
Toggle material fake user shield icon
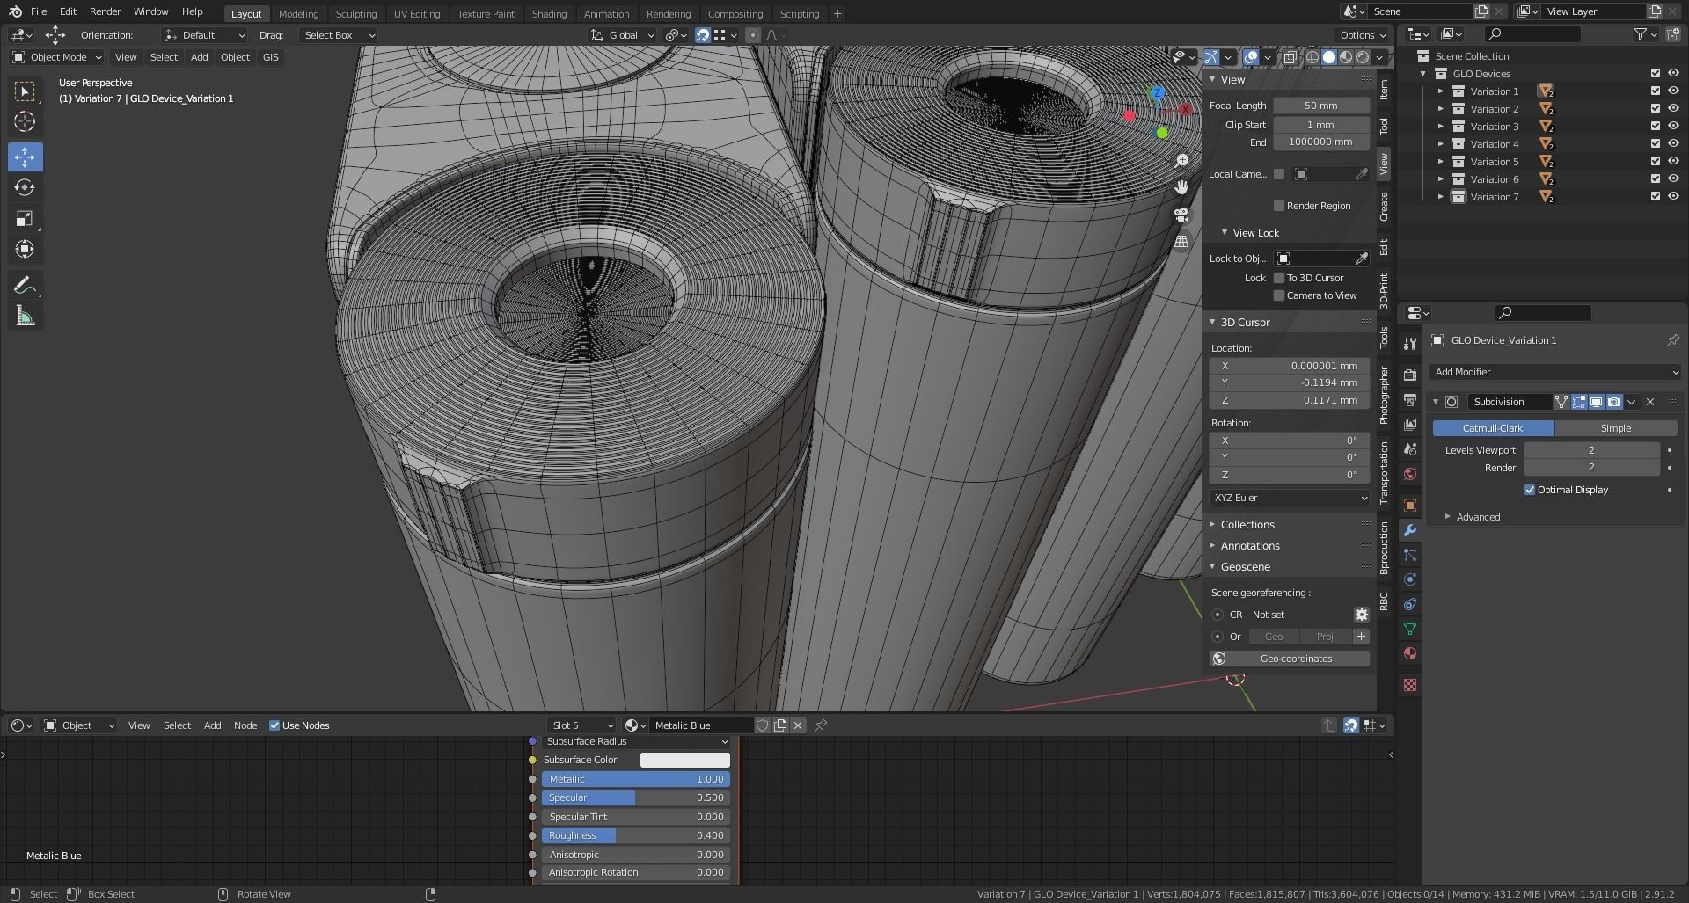click(763, 725)
